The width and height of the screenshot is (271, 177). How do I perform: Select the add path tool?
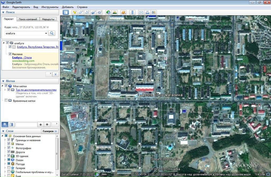tap(87, 12)
